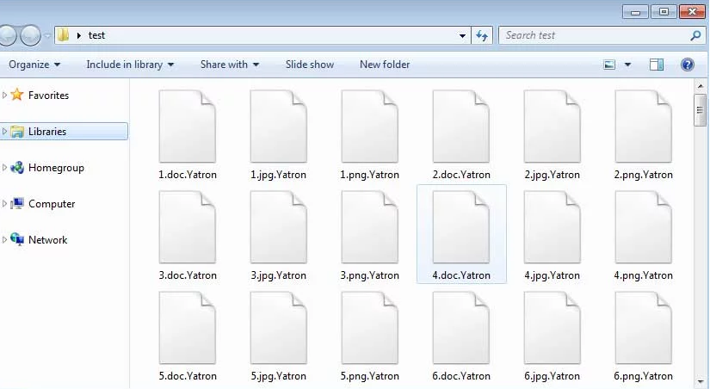Select Libraries in the navigation pane
The height and width of the screenshot is (389, 710).
click(47, 132)
